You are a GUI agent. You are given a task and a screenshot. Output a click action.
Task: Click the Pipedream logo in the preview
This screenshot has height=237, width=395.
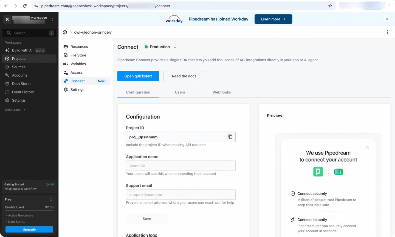coord(318,172)
